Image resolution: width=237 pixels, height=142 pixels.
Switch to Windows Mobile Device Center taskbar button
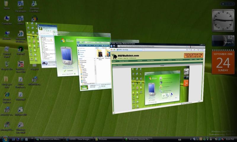[138, 139]
